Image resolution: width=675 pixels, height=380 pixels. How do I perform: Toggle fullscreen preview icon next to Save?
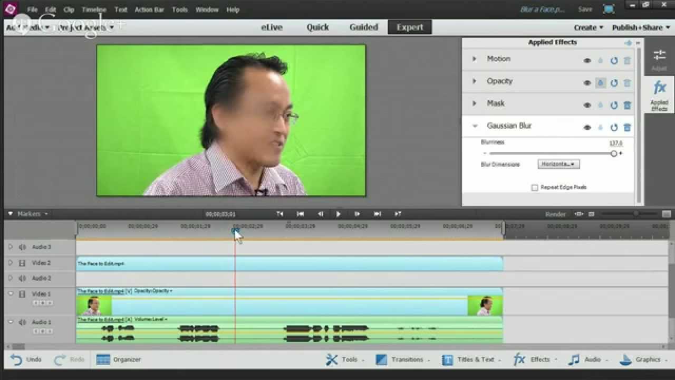pyautogui.click(x=609, y=9)
